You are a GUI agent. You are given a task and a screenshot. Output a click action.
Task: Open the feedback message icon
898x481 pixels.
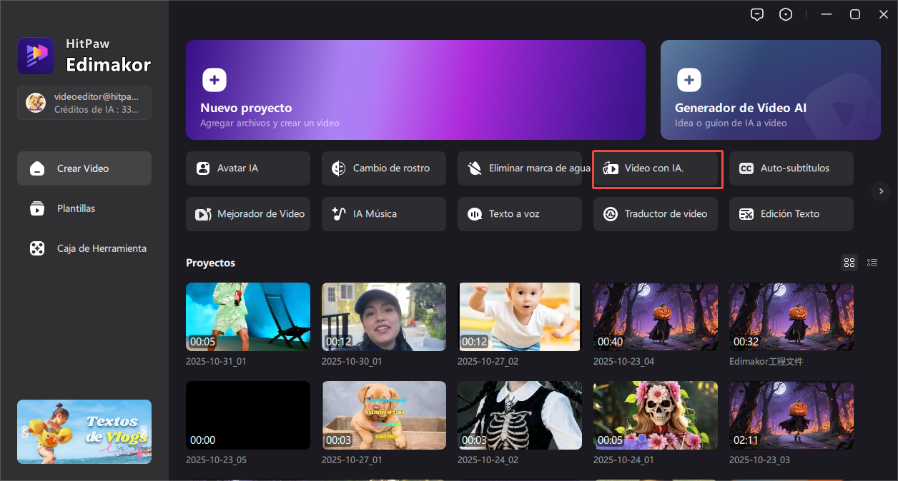[757, 14]
